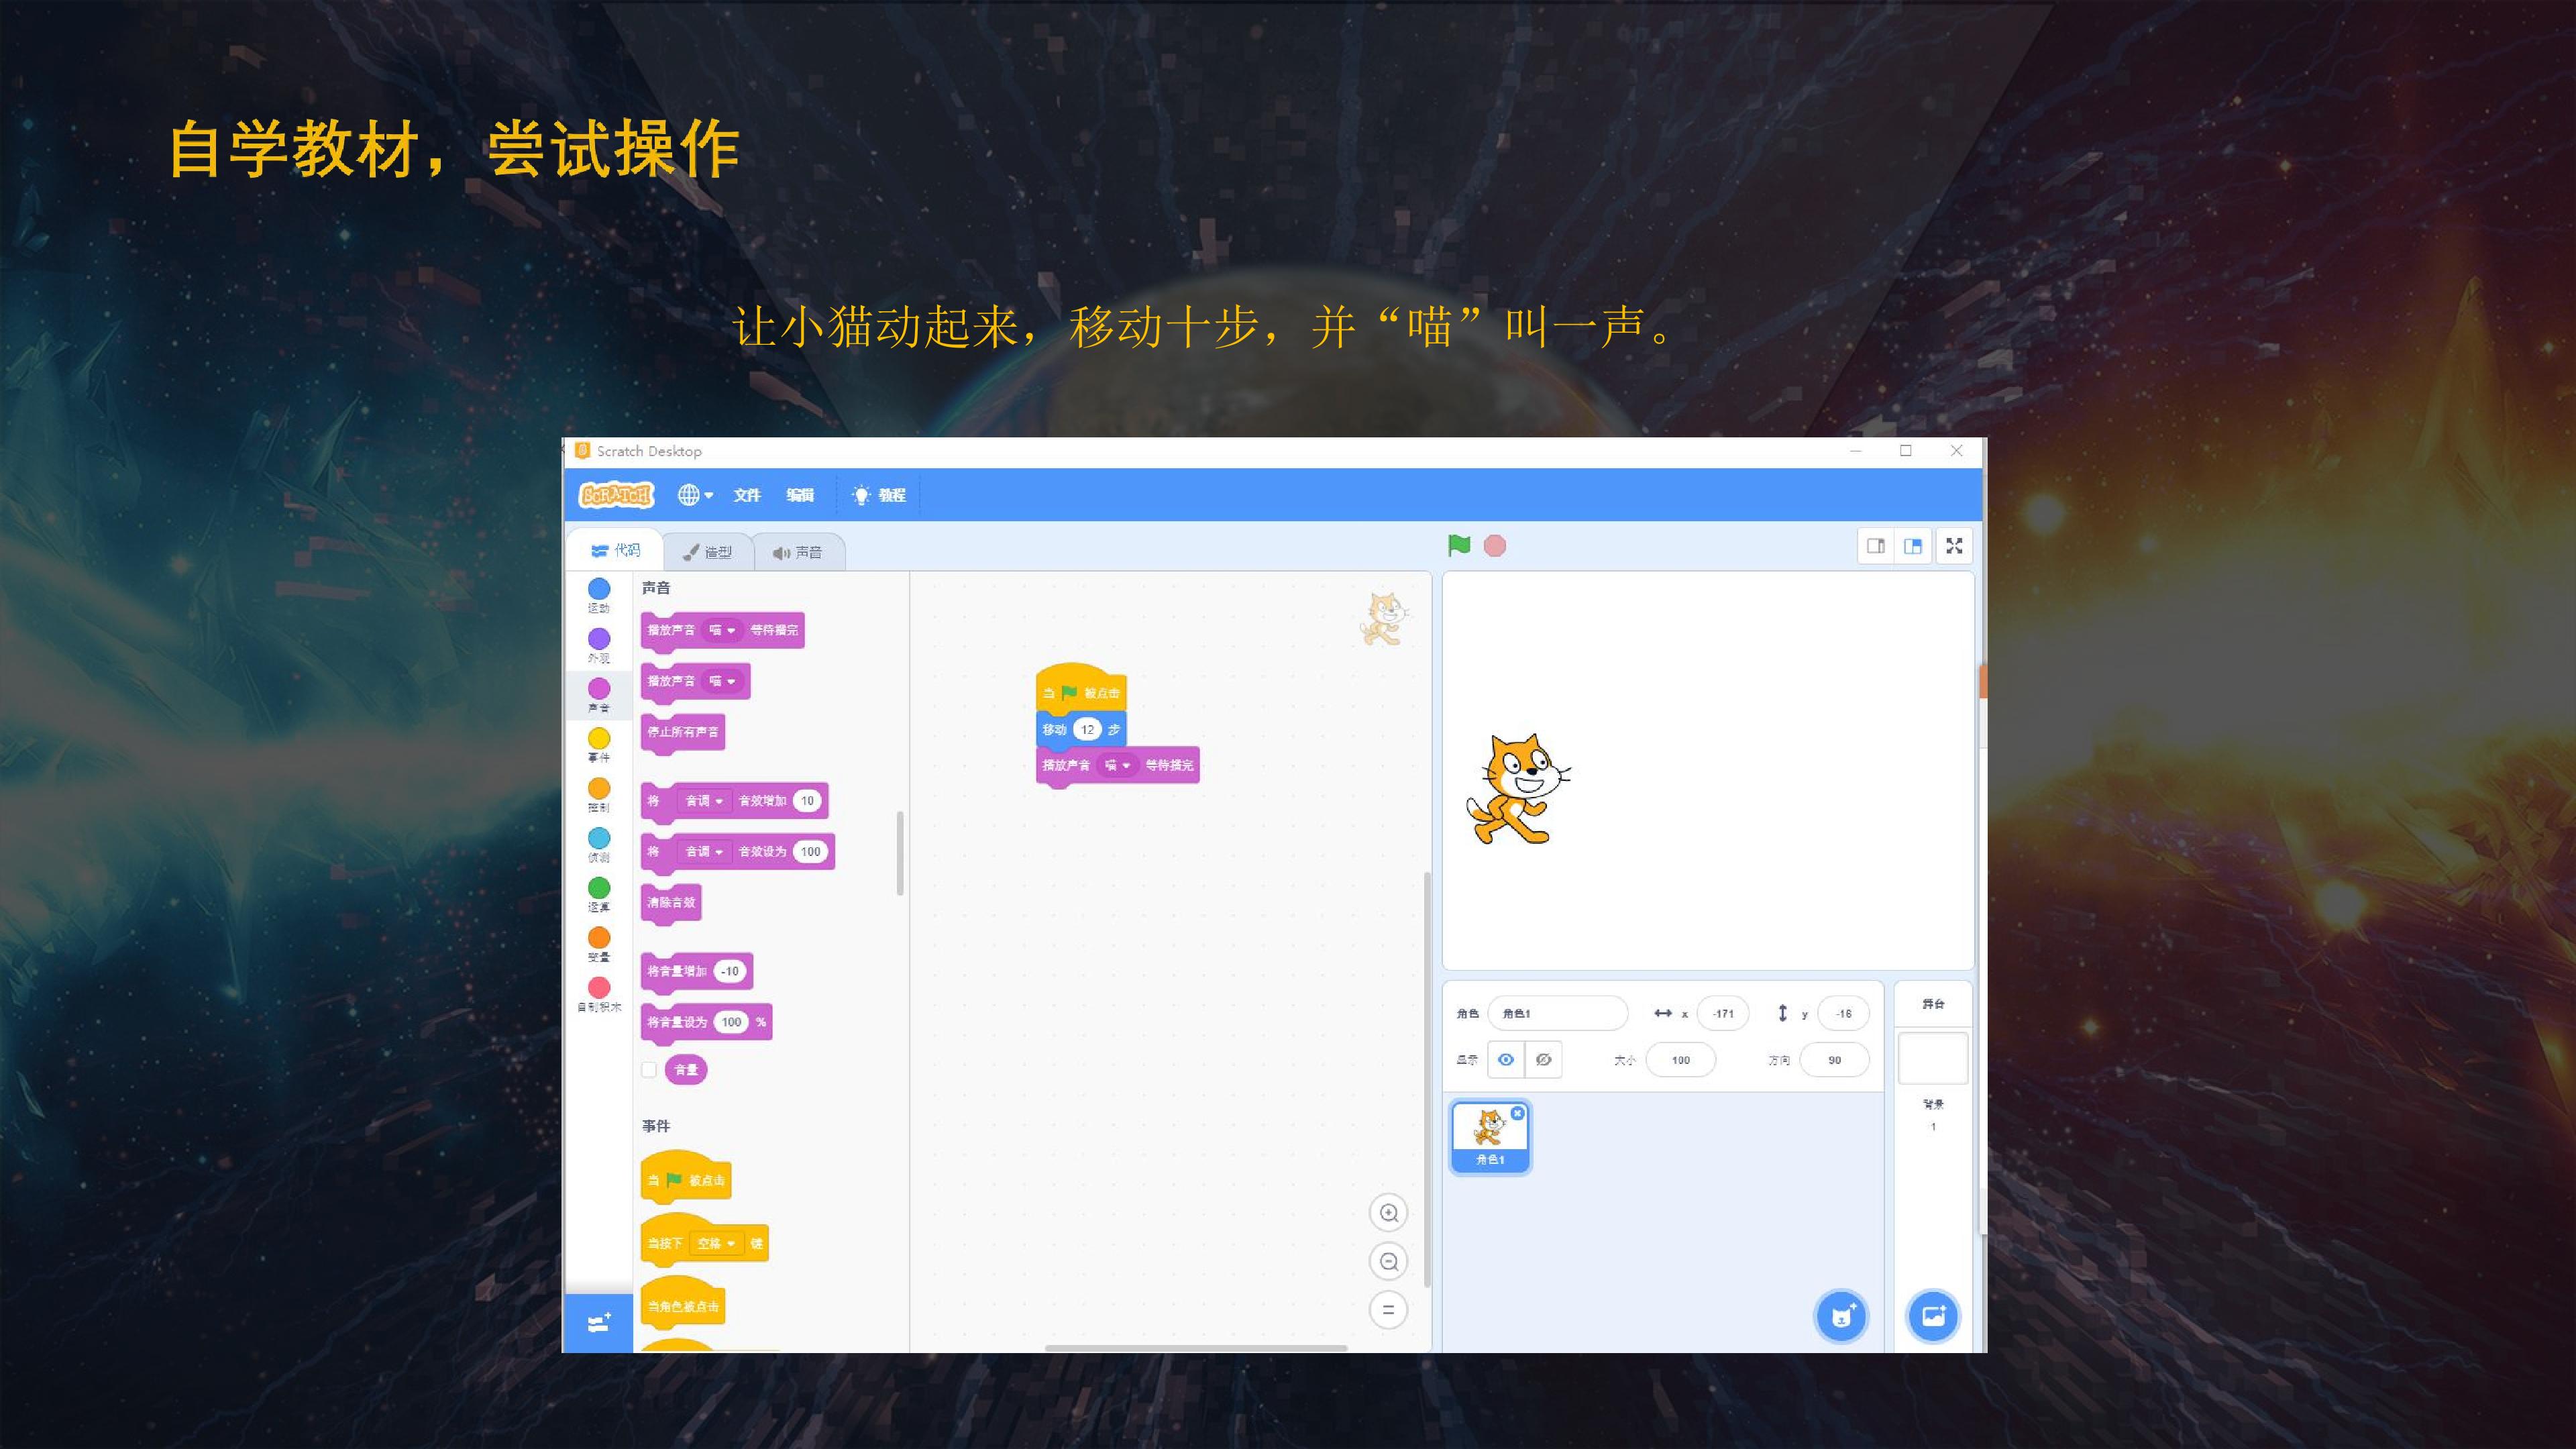Zoom in the code workspace
The width and height of the screenshot is (2576, 1449).
point(1388,1213)
